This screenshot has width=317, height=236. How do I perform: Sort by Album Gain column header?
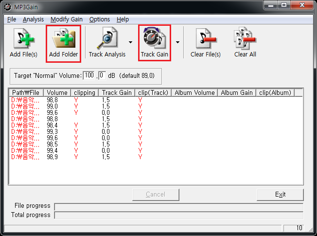[x=237, y=93]
